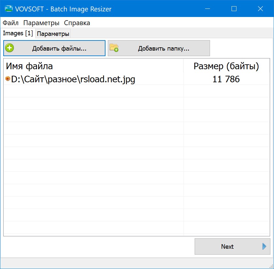
Task: Switch to the Images [1] tab
Action: point(18,33)
